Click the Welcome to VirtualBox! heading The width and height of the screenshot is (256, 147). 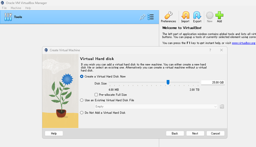[x=182, y=28]
